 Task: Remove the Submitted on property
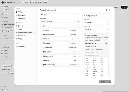point(78,56)
